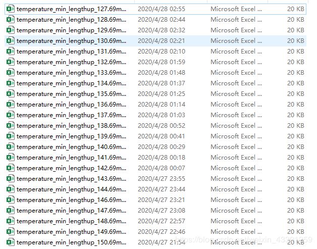The height and width of the screenshot is (249, 317).
Task: Click modified date 2020/4/28 02:21
Action: pos(162,41)
